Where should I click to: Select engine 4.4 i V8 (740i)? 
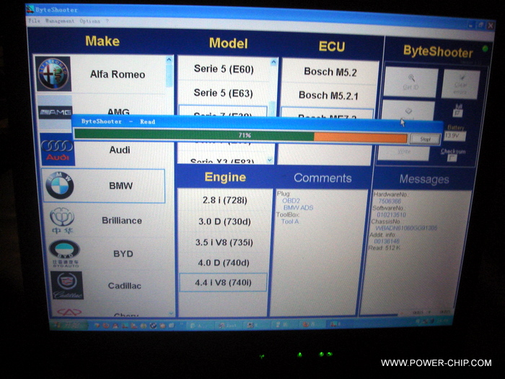(223, 283)
